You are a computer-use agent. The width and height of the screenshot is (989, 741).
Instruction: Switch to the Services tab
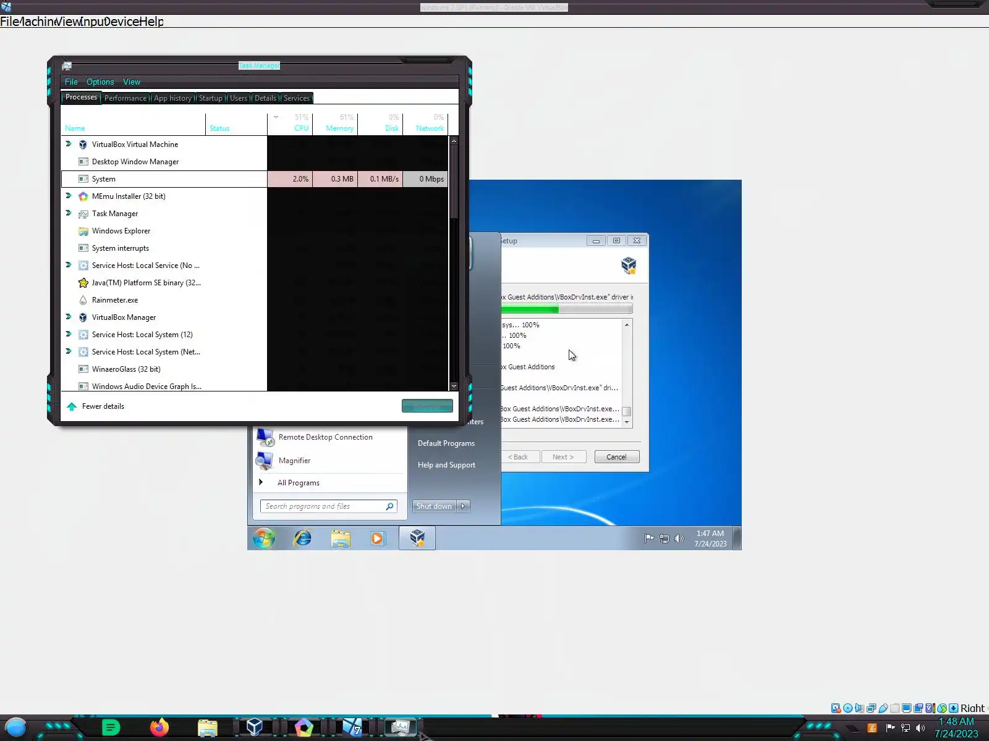pos(297,98)
